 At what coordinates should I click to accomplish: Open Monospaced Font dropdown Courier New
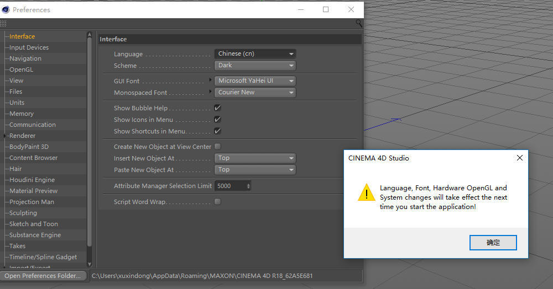click(255, 93)
